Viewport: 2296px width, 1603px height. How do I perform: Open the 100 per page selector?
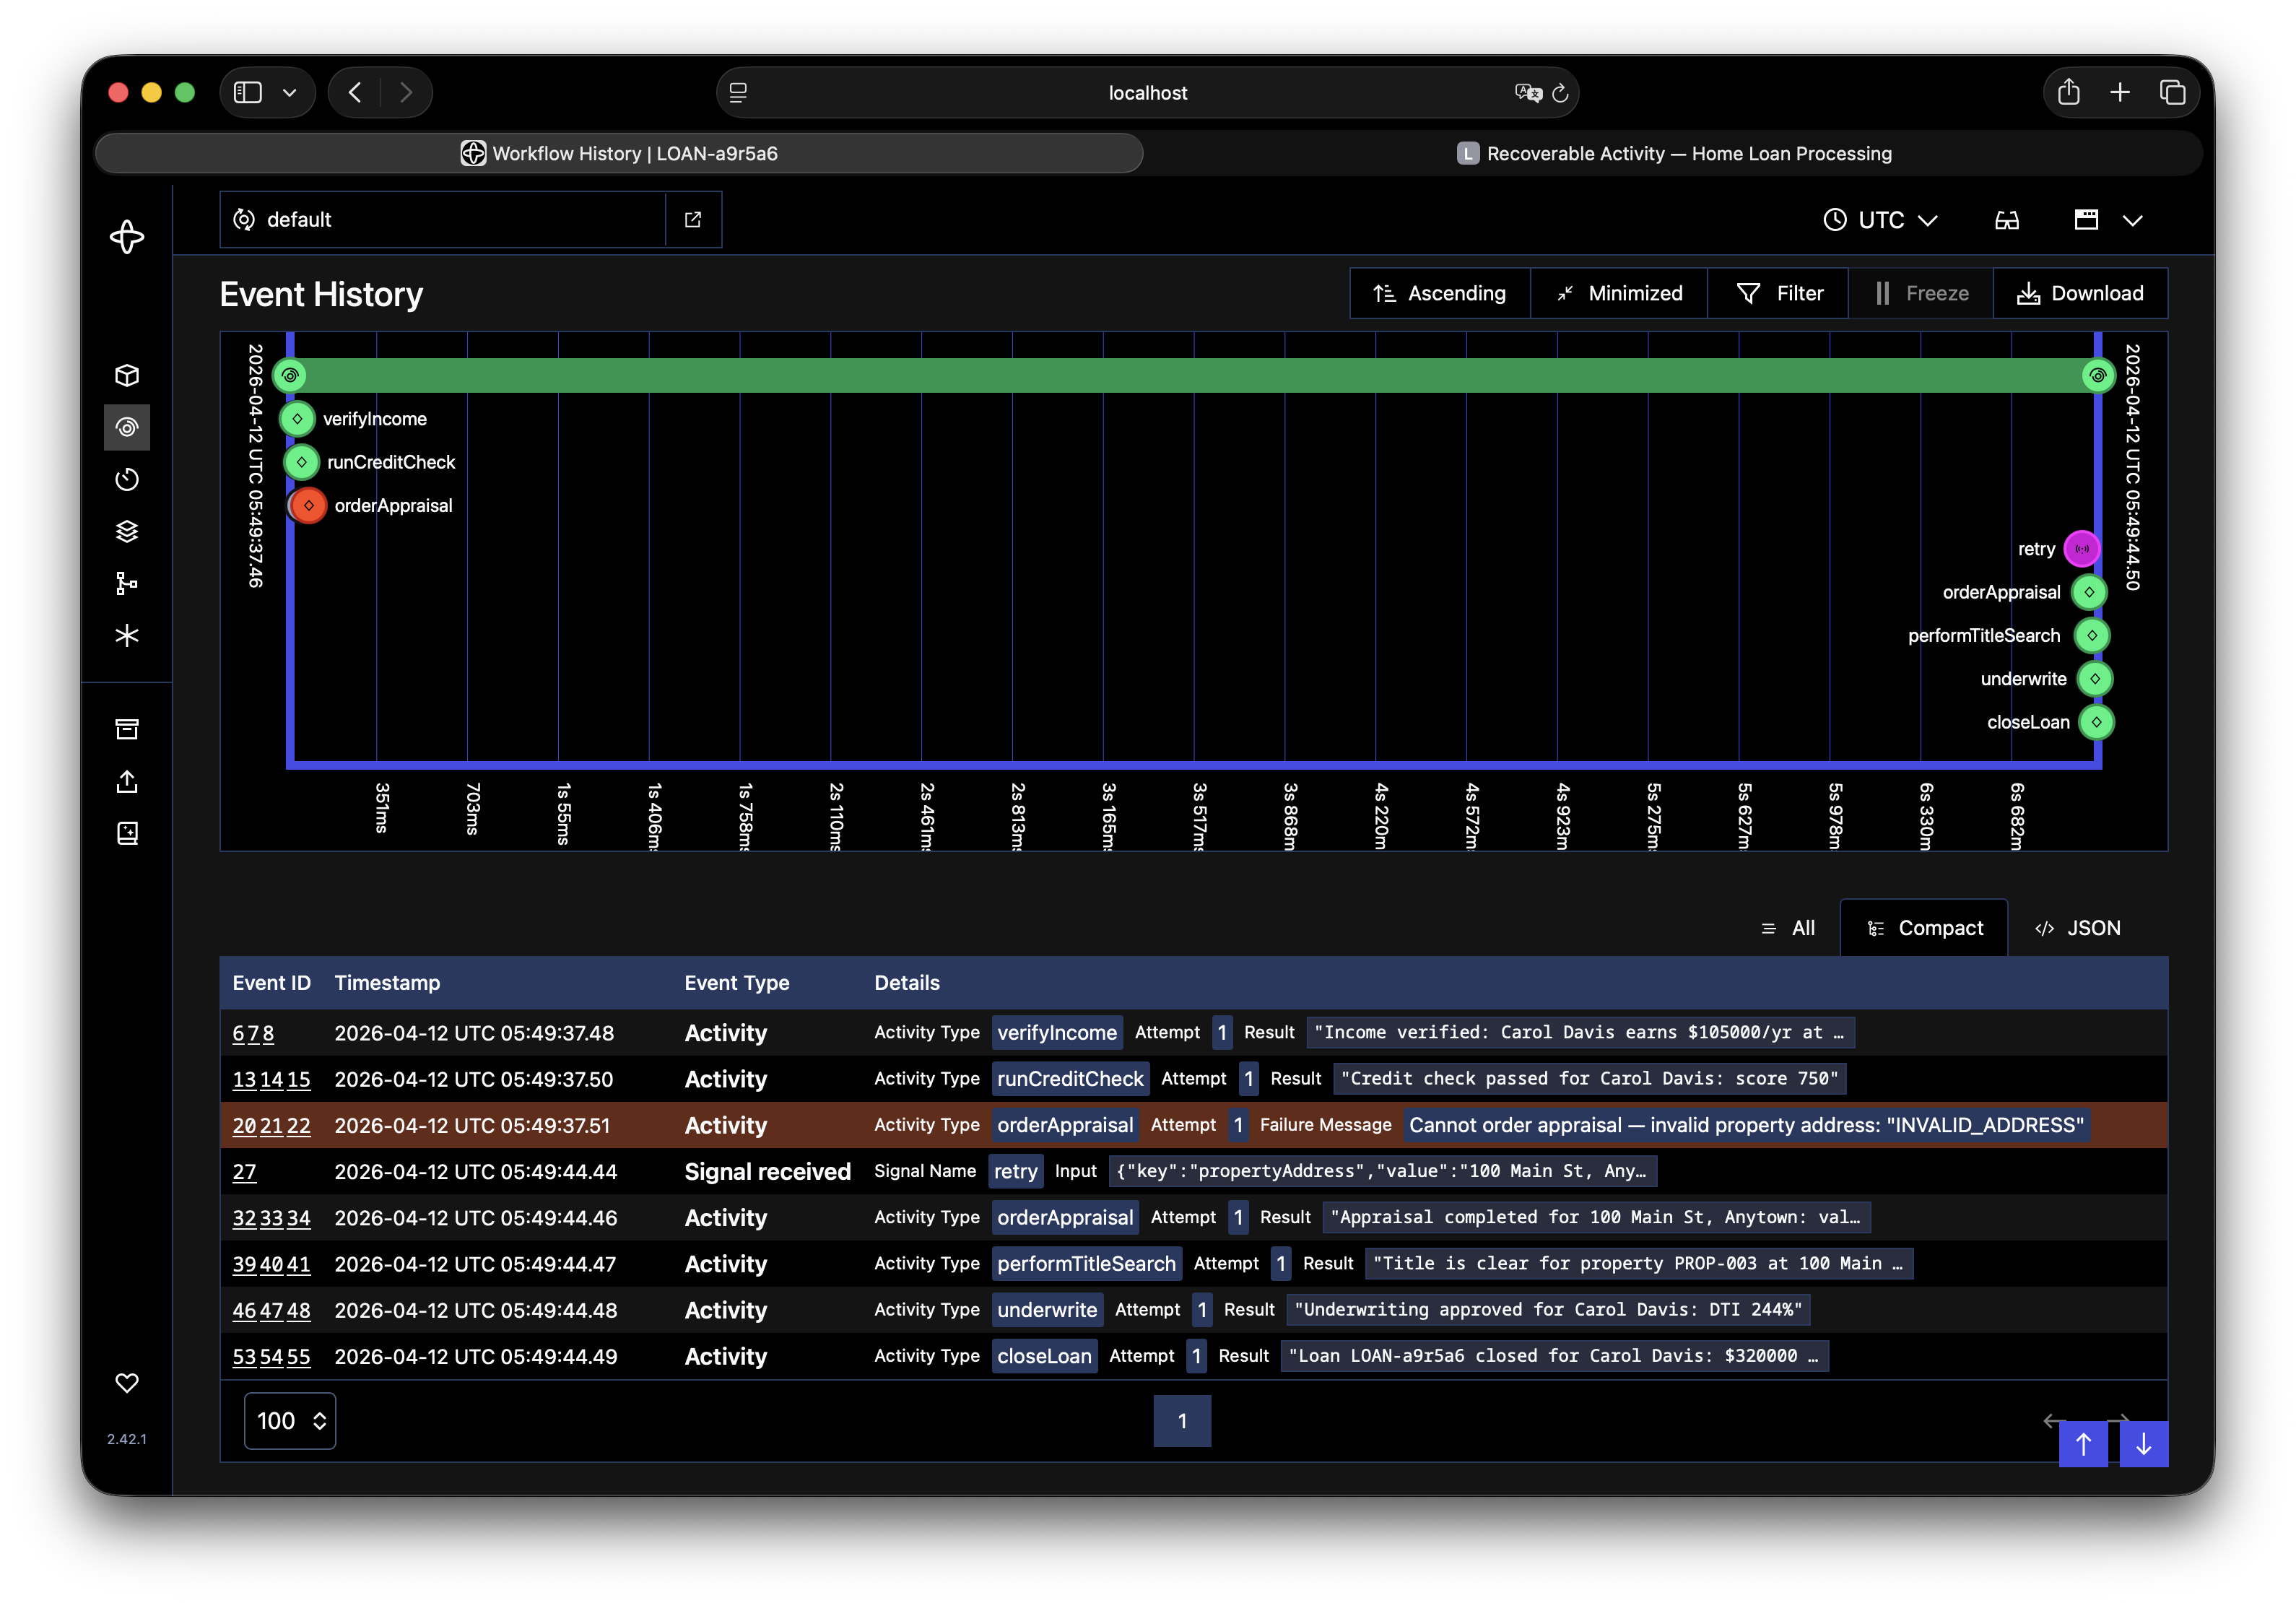290,1421
